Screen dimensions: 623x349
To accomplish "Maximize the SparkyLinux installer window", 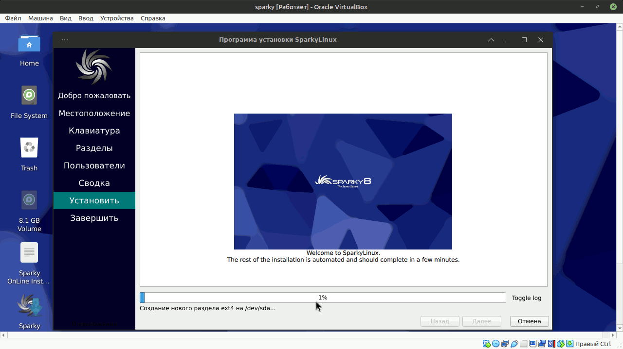I will [524, 40].
